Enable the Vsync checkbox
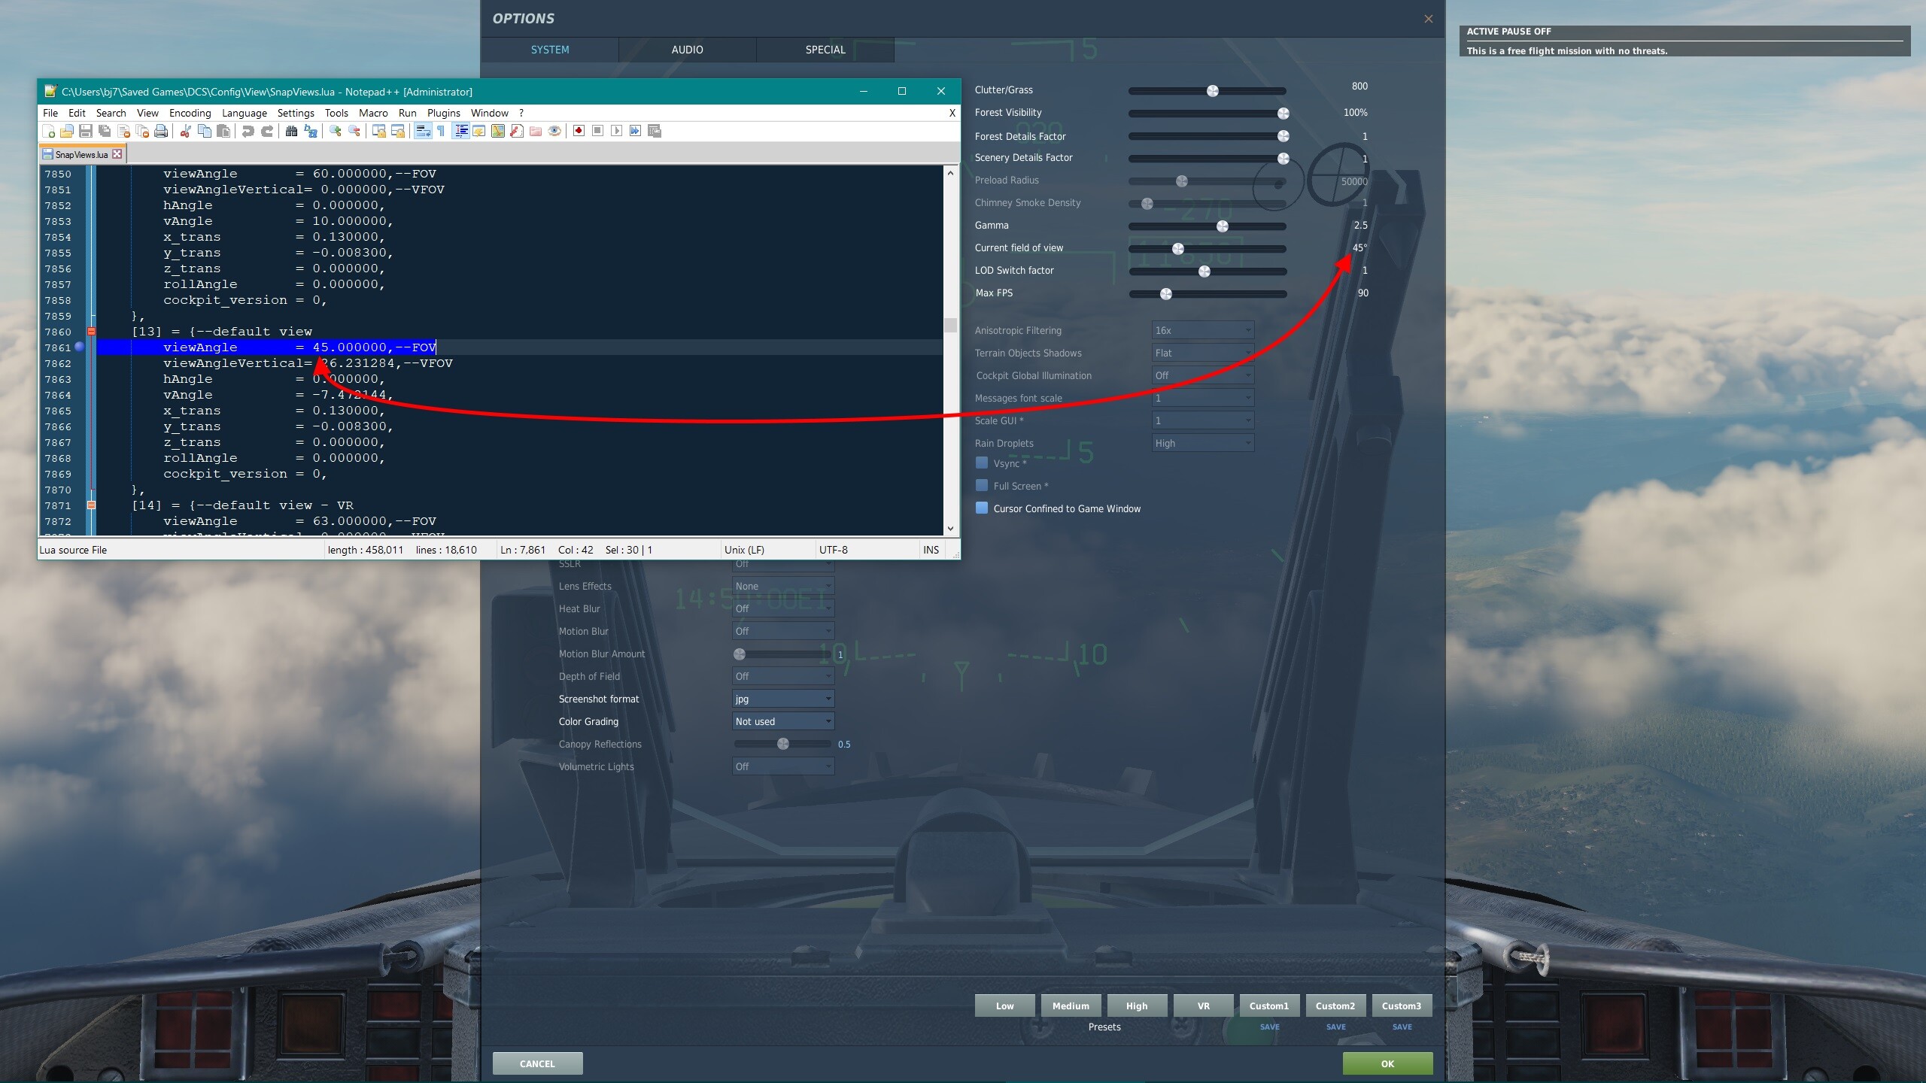The width and height of the screenshot is (1926, 1083). coord(982,463)
